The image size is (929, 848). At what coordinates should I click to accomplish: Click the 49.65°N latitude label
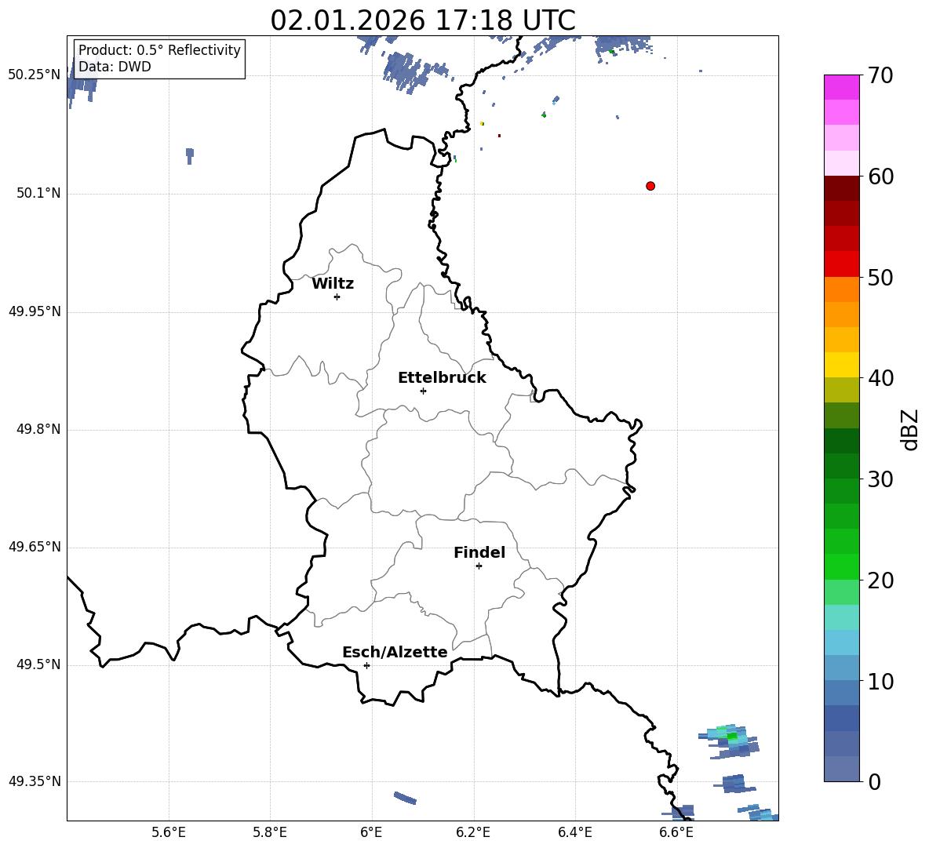point(35,546)
